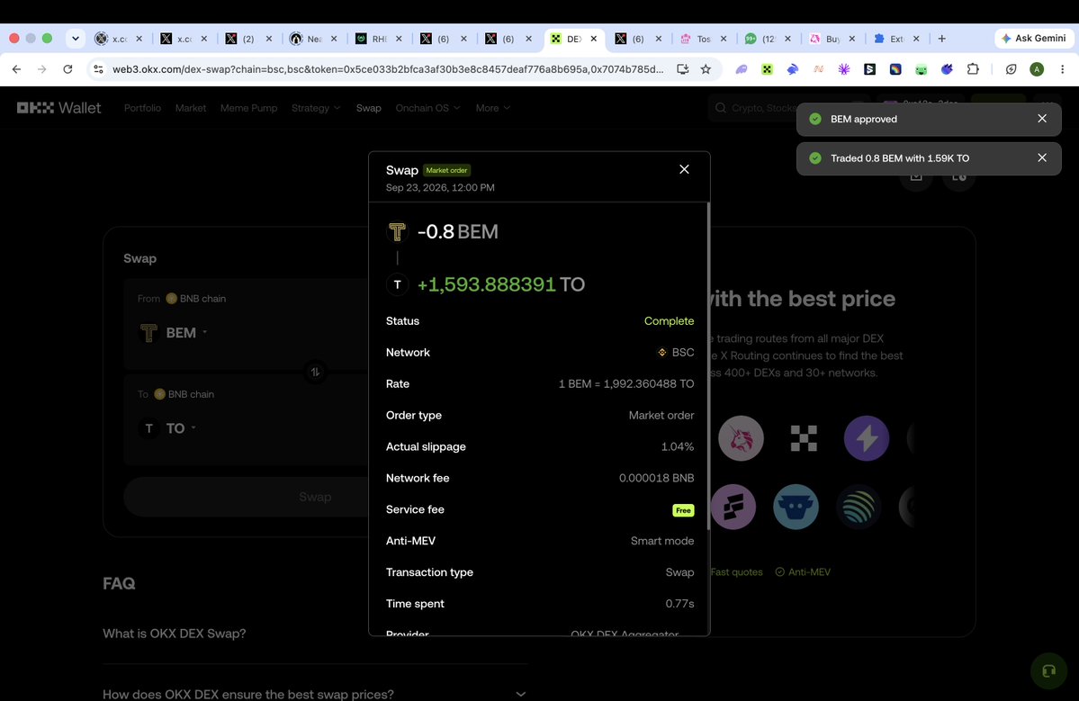Dismiss the 'Traded 0.8 BEM' notification
Screen dimensions: 1079x701
[x=1042, y=157]
